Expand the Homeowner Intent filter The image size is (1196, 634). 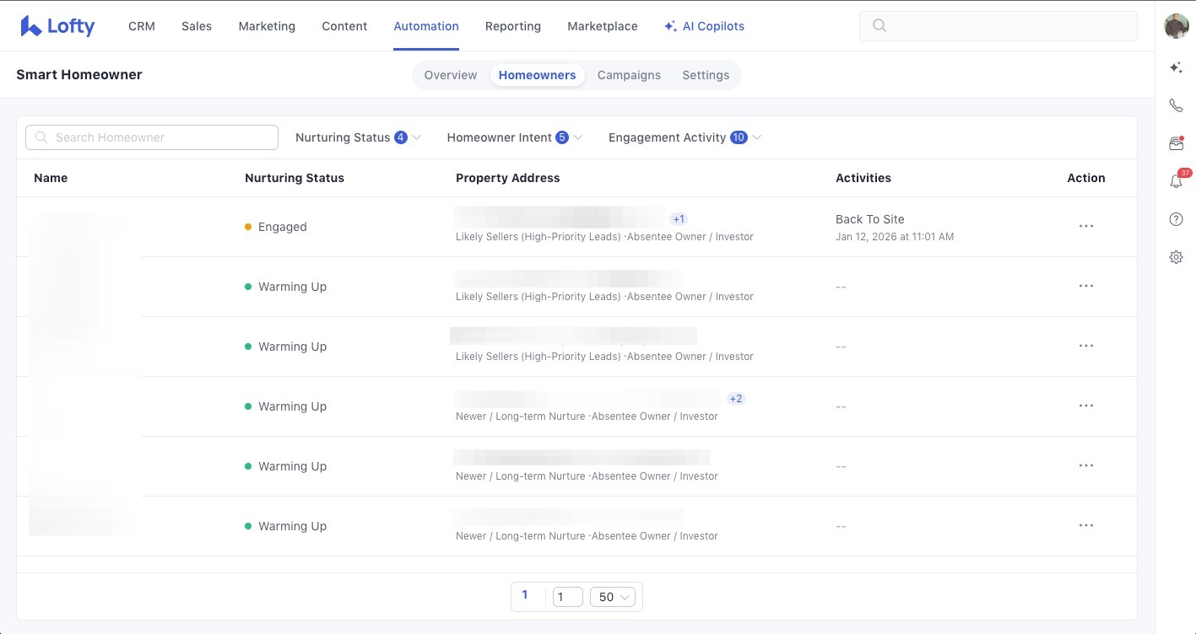click(514, 137)
